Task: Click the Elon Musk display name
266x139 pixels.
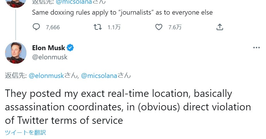Action: (x=48, y=48)
